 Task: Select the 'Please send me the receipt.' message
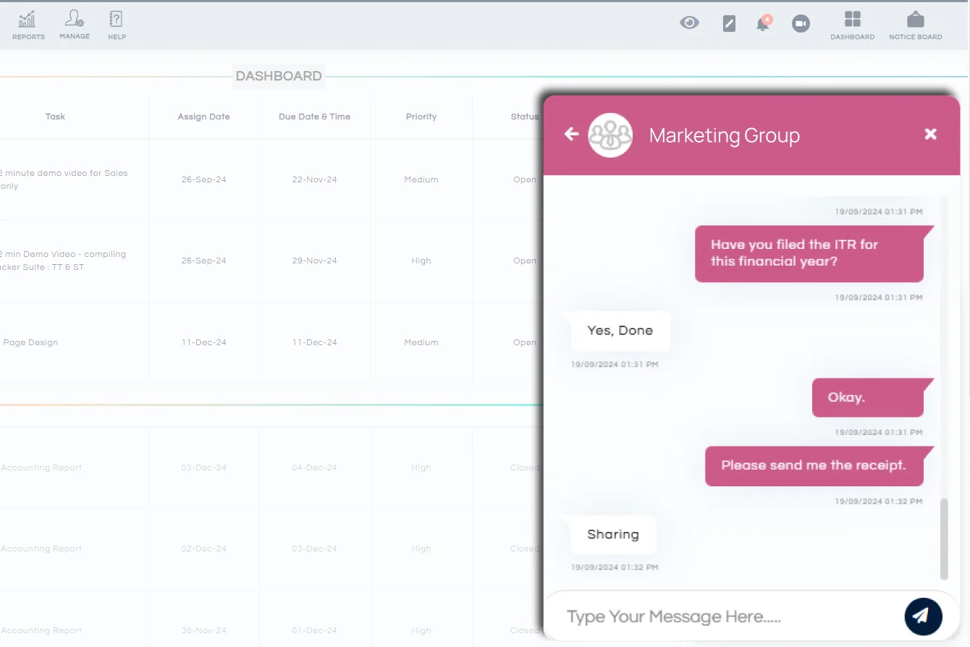(814, 465)
